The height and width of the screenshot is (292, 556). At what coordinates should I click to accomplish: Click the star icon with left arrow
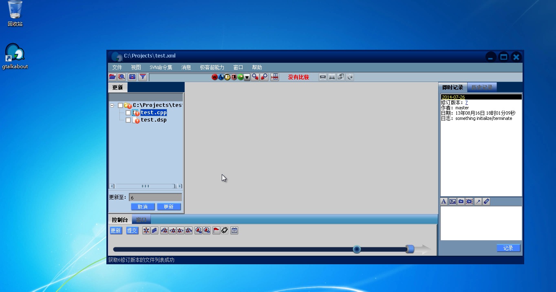click(172, 230)
